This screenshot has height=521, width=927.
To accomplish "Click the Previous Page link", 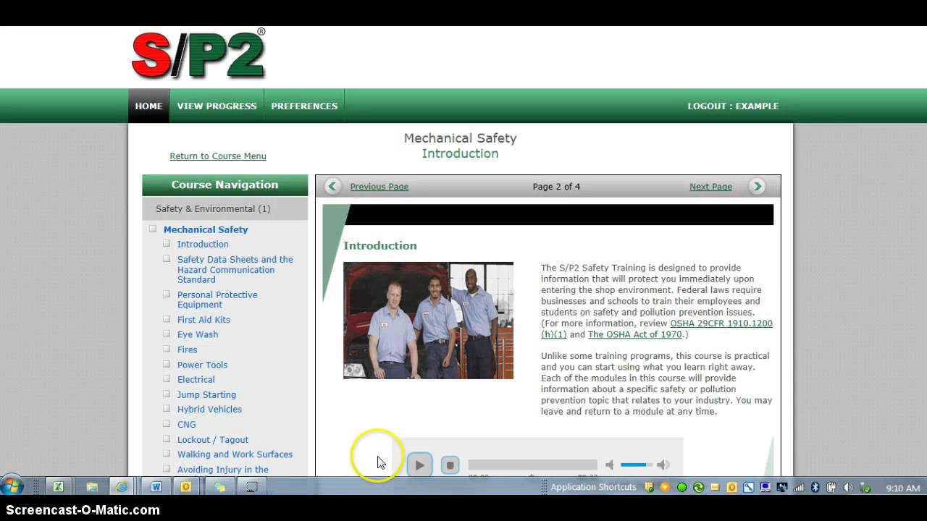I will pyautogui.click(x=379, y=187).
